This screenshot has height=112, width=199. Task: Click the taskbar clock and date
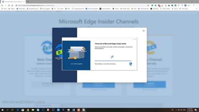pyautogui.click(x=190, y=110)
